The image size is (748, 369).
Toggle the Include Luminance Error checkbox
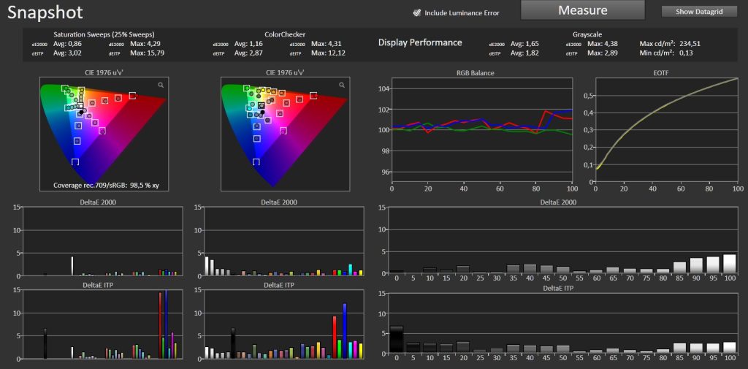[416, 13]
